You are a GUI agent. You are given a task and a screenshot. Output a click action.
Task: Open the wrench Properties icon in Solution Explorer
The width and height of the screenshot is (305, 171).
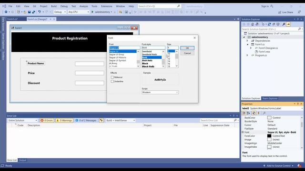click(284, 24)
